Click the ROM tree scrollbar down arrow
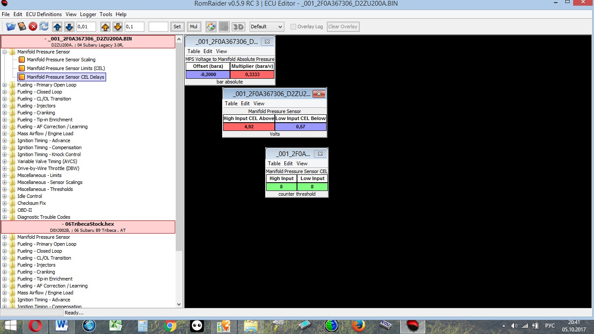This screenshot has width=594, height=334. (179, 305)
